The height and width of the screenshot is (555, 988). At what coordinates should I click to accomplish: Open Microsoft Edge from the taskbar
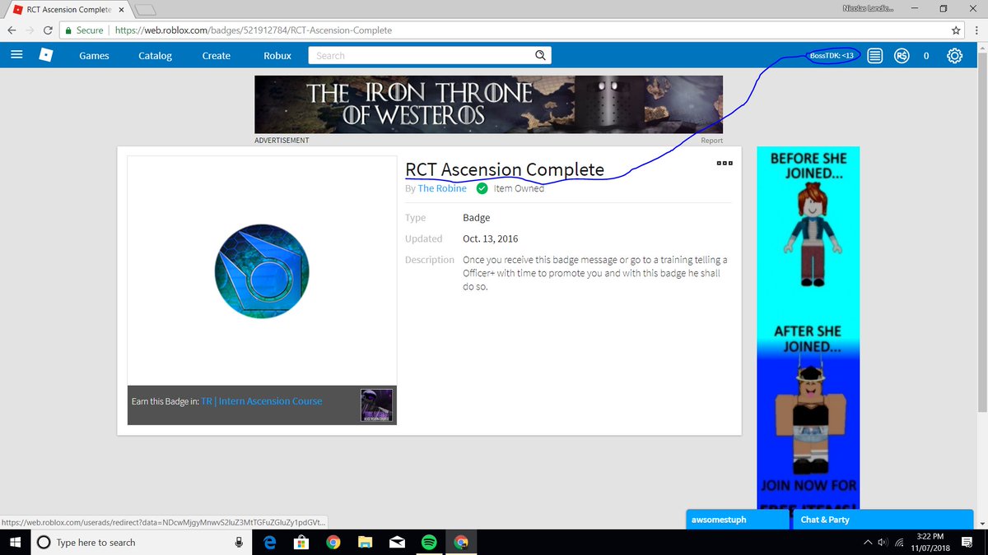pos(269,542)
